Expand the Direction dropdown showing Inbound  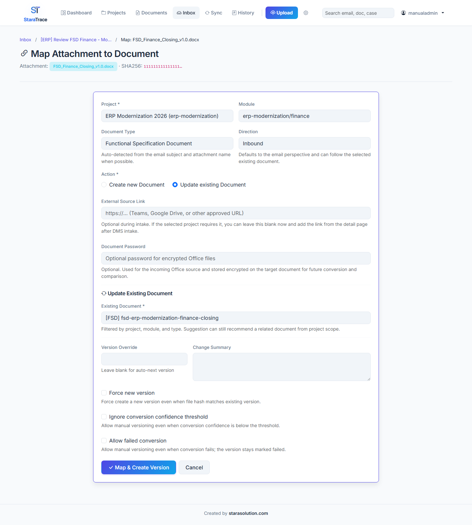coord(305,143)
